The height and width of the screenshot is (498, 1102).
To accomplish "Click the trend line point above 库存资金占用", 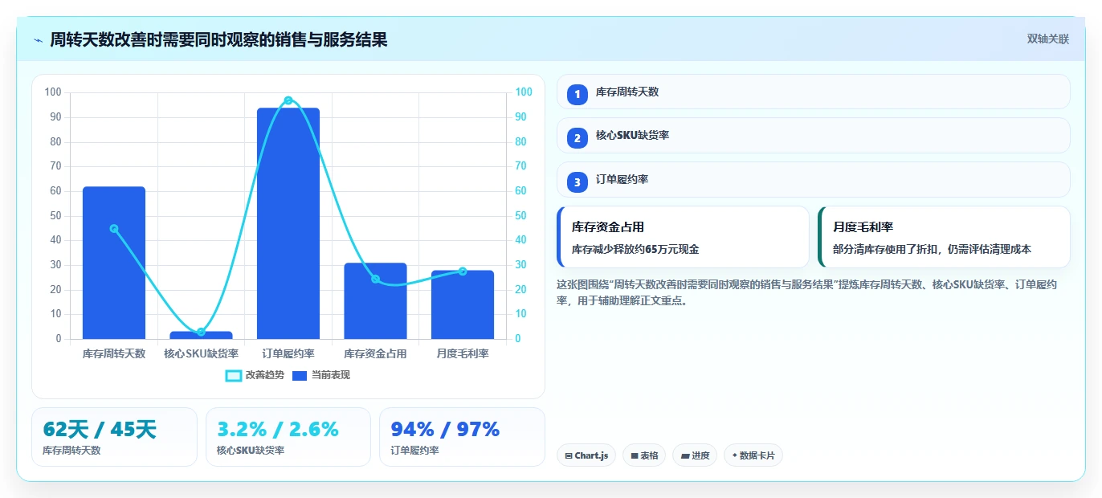I will (x=375, y=279).
